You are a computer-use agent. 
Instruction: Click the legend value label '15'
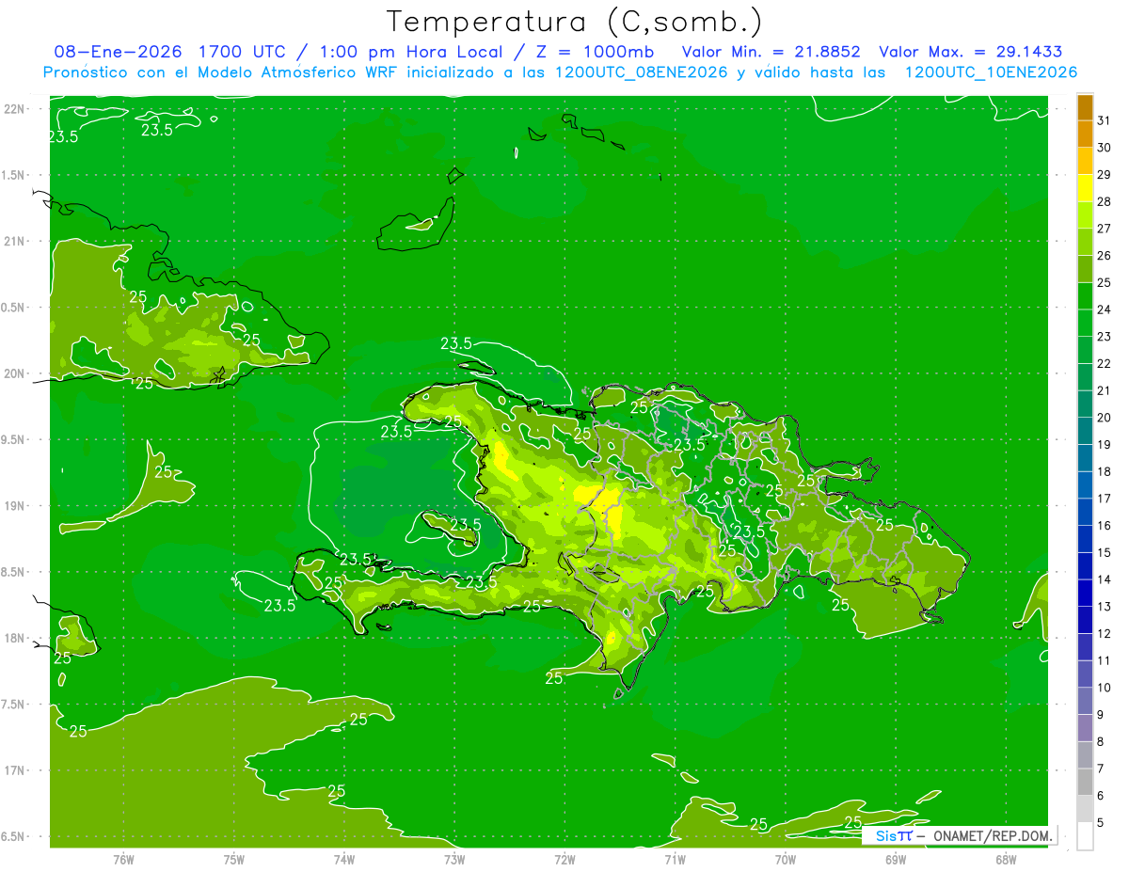click(1104, 552)
